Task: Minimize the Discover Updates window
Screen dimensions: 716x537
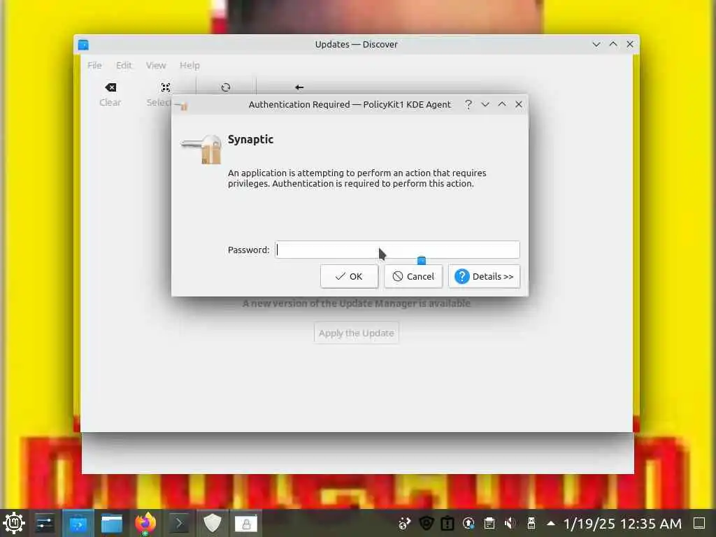Action: click(x=596, y=44)
